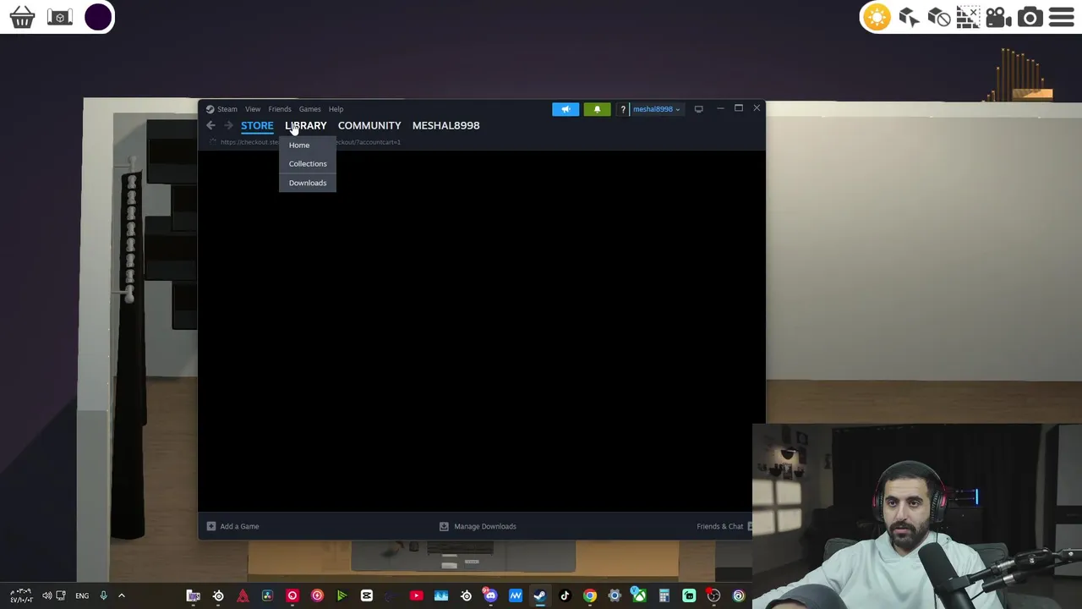This screenshot has height=609, width=1082.
Task: Switch to the COMMUNITY tab
Action: [369, 125]
